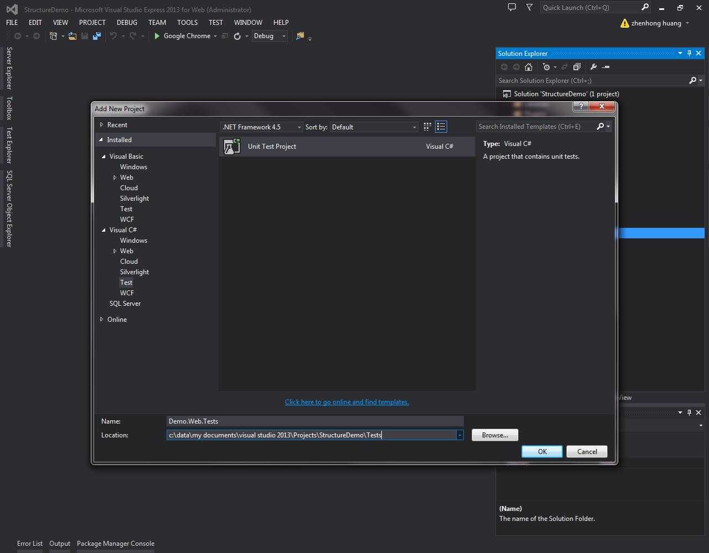Open the TOOLS menu

[187, 23]
